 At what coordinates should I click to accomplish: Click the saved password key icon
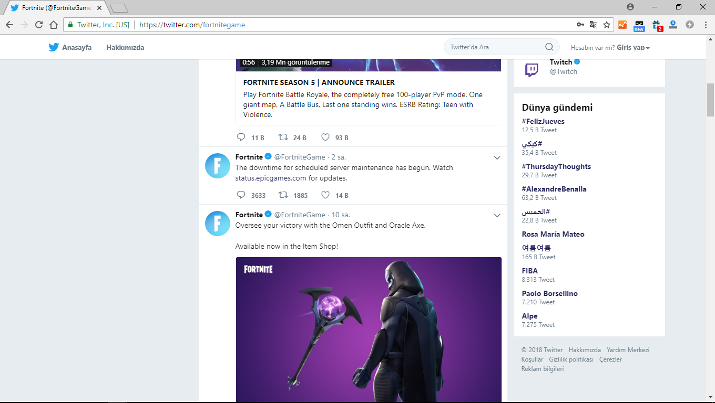click(x=580, y=25)
